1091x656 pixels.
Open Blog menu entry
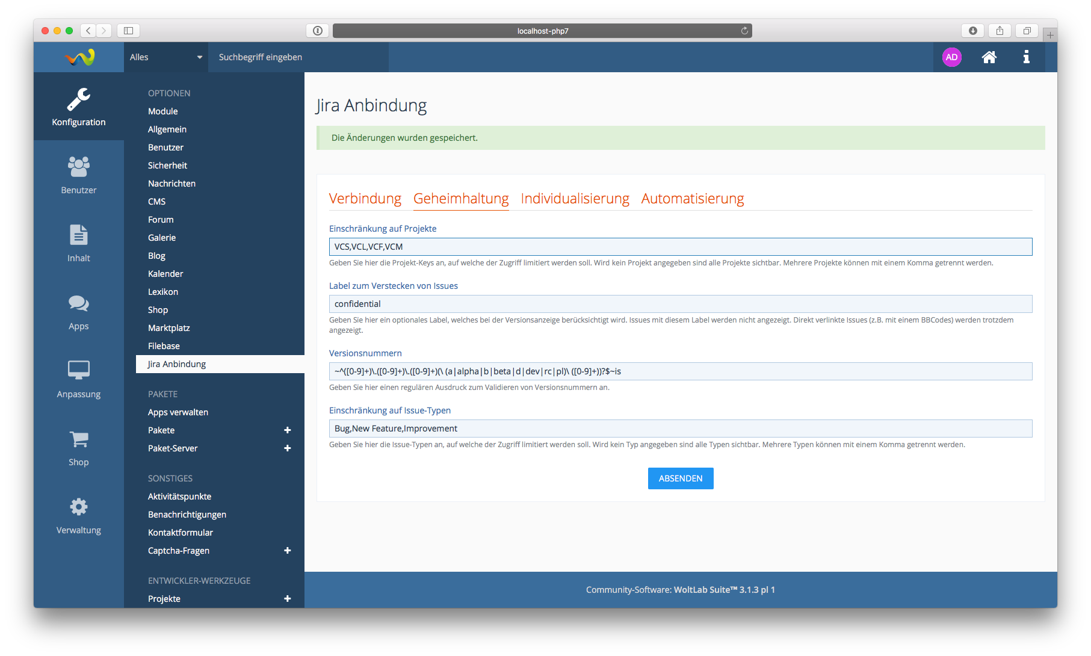coord(156,256)
